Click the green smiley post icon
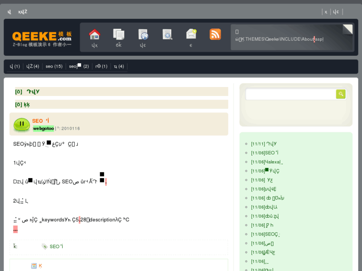Screen dimensions: 362x271 21,124
